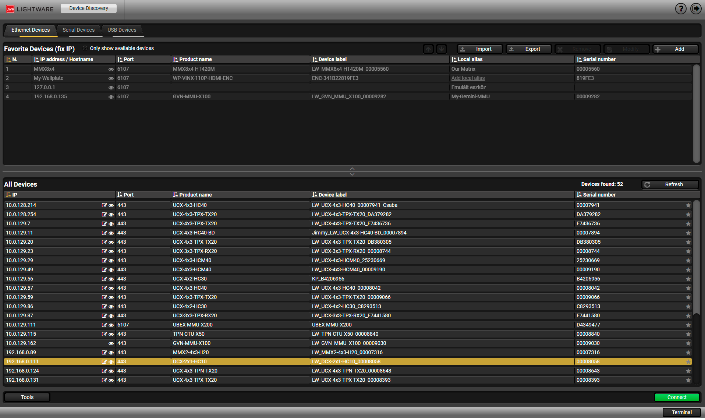Toggle the eye icon for My-Wallplate favorite
The height and width of the screenshot is (420, 705).
point(111,78)
